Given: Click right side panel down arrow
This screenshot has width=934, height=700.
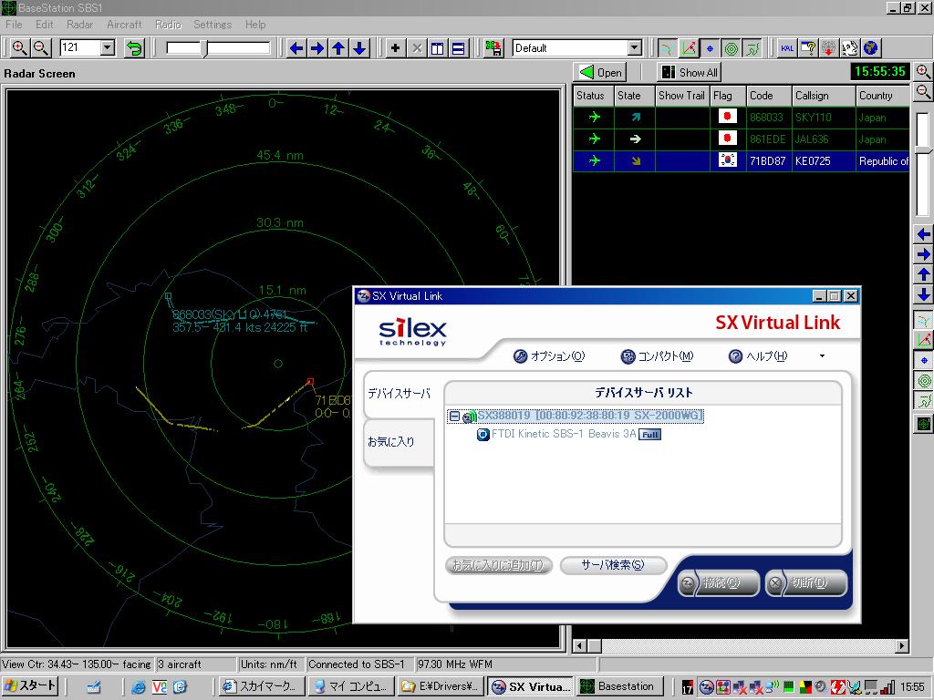Looking at the screenshot, I should tap(923, 294).
